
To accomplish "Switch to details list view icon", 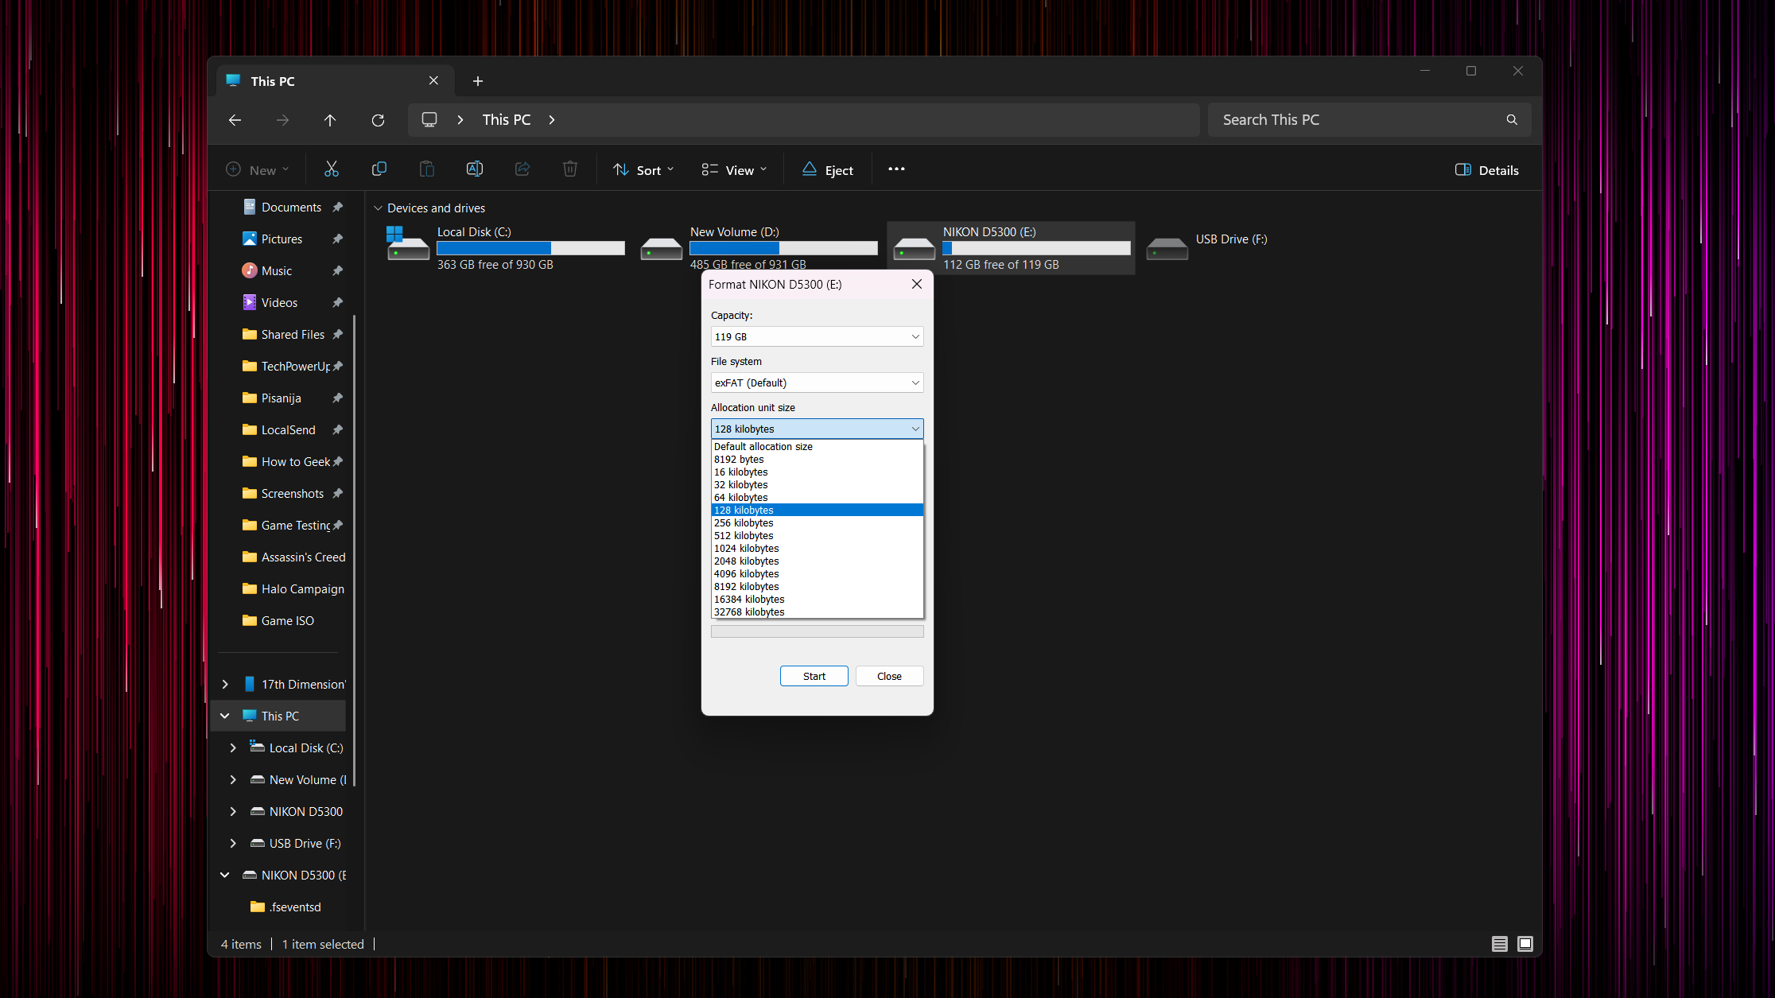I will tap(1500, 944).
